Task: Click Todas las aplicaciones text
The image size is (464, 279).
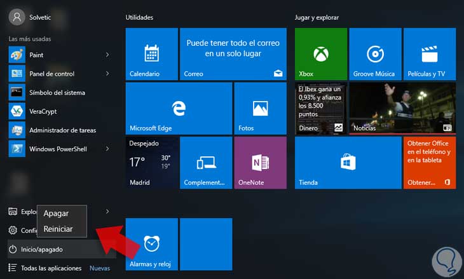Action: [51, 268]
